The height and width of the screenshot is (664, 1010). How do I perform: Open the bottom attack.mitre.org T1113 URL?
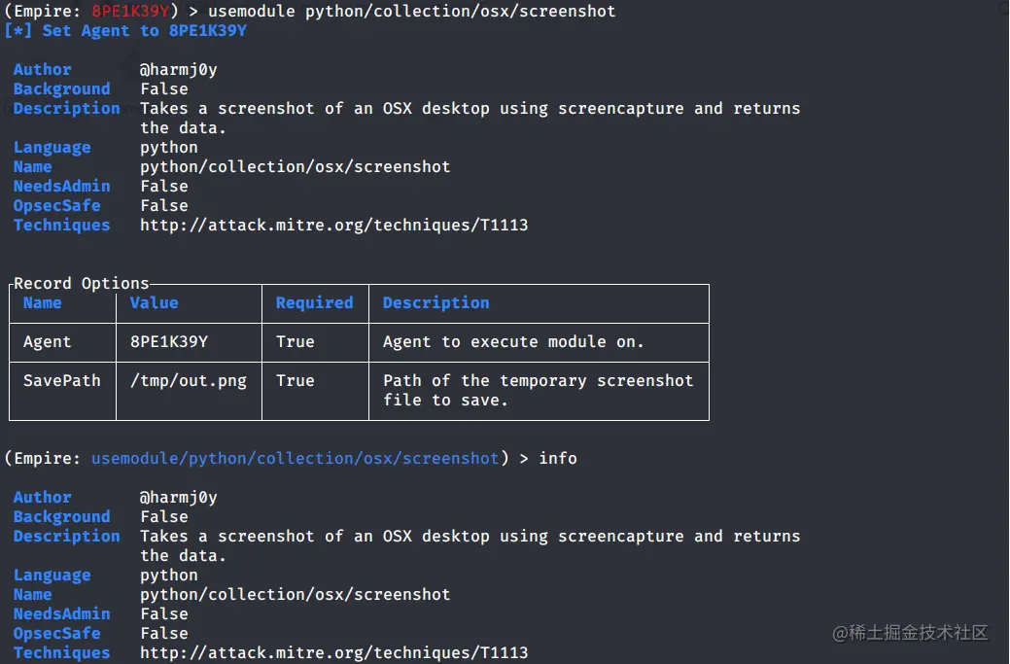[333, 652]
